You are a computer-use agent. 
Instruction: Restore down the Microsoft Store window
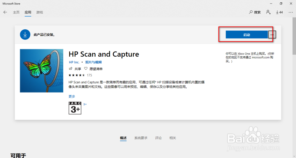coord(281,4)
